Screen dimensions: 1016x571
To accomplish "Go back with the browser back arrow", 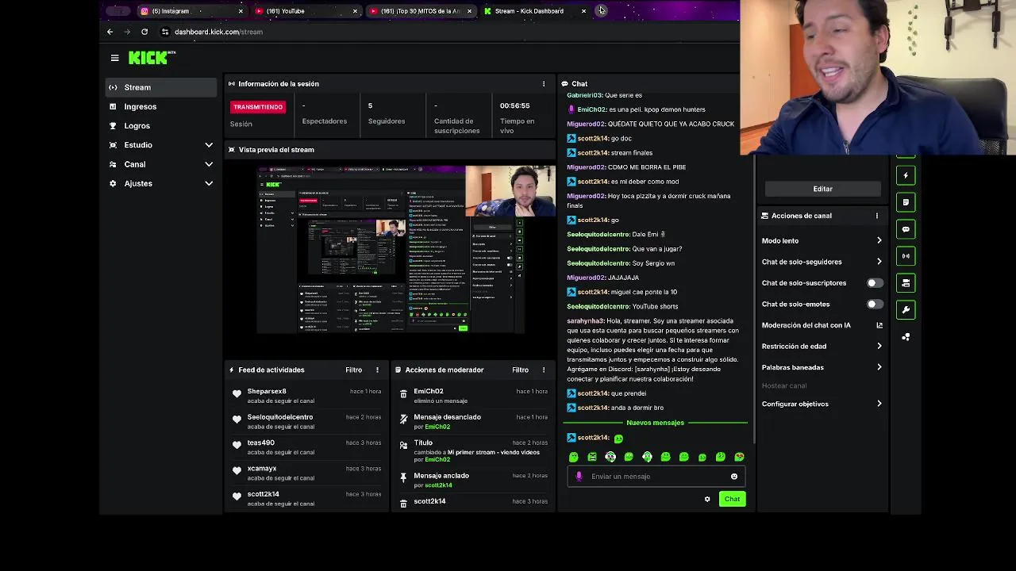I will [110, 32].
